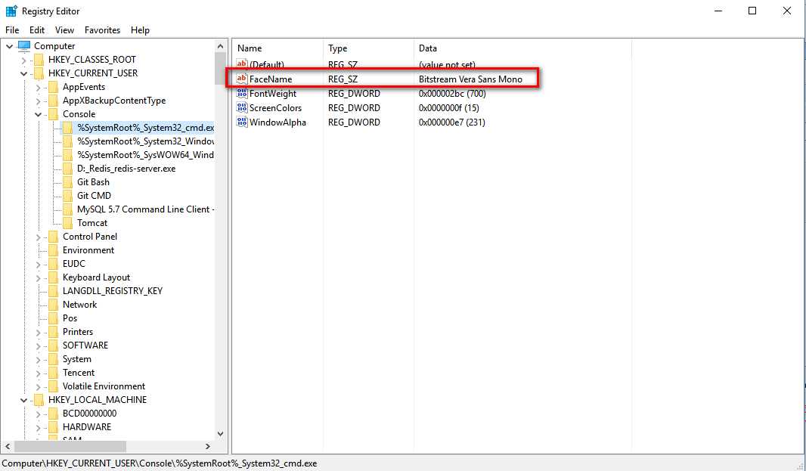Click the AppEvents folder icon

[53, 87]
